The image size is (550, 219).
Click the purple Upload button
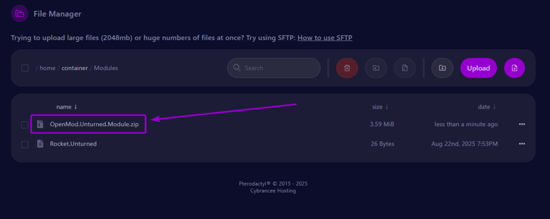click(479, 68)
